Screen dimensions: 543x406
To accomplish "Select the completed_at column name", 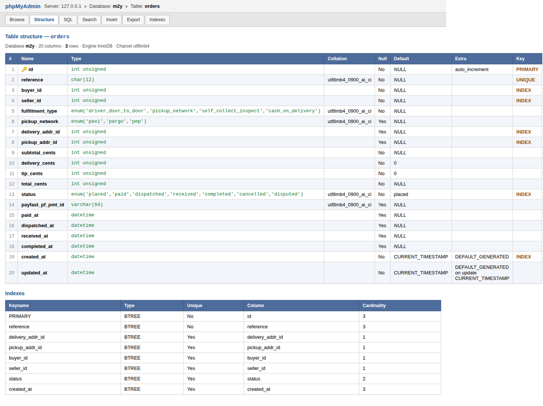I will [x=37, y=246].
